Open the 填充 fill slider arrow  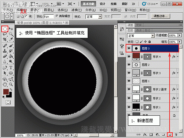[180, 42]
